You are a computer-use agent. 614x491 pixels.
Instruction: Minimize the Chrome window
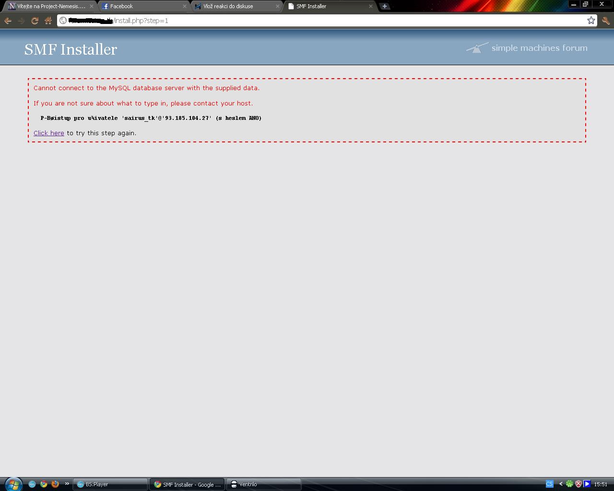pyautogui.click(x=573, y=4)
